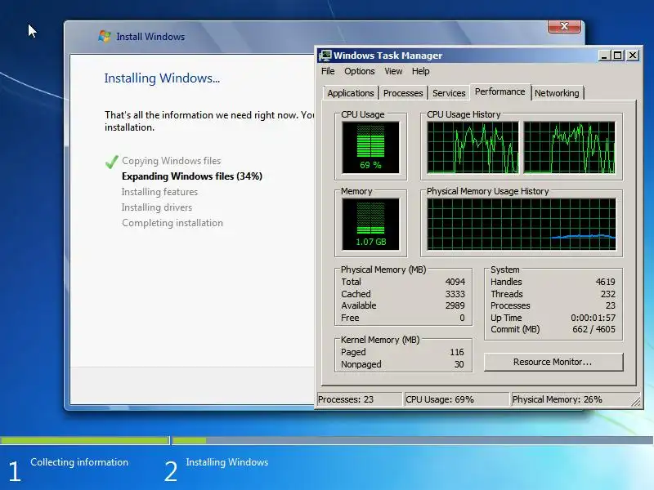
Task: Click the 'Install Windows' title text
Action: click(x=150, y=37)
